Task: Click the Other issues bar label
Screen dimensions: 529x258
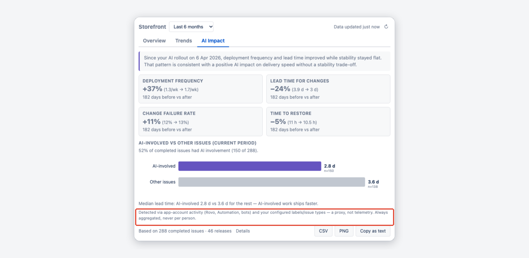Action: coord(162,182)
